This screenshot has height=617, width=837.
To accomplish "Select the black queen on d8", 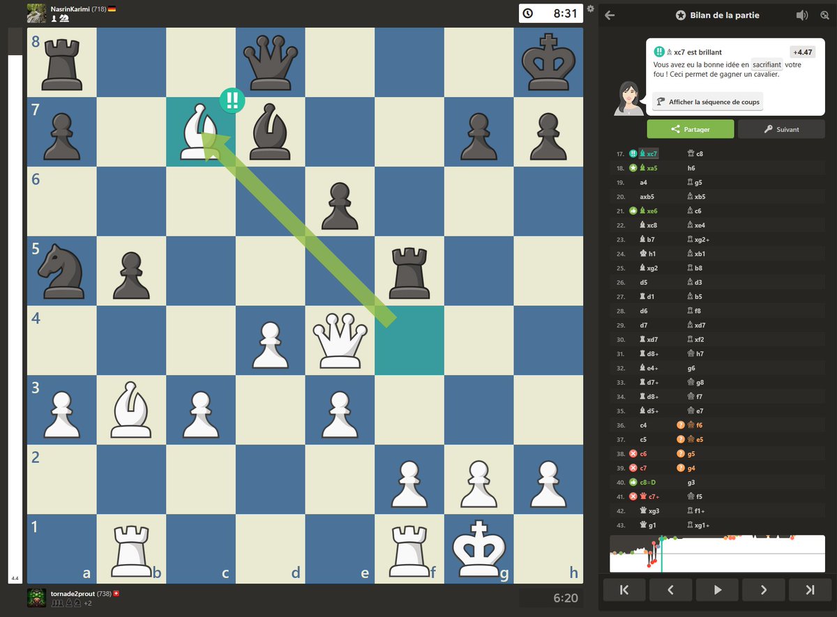I will click(271, 62).
